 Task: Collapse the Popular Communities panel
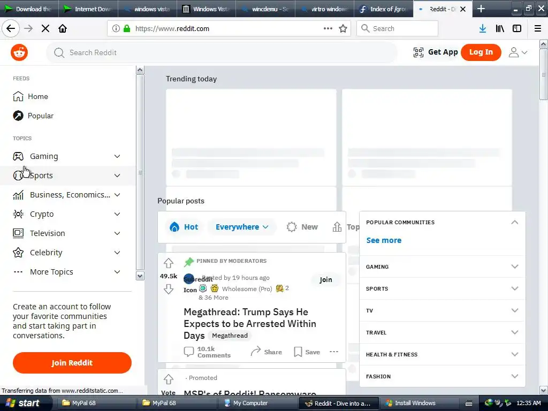[x=514, y=222]
